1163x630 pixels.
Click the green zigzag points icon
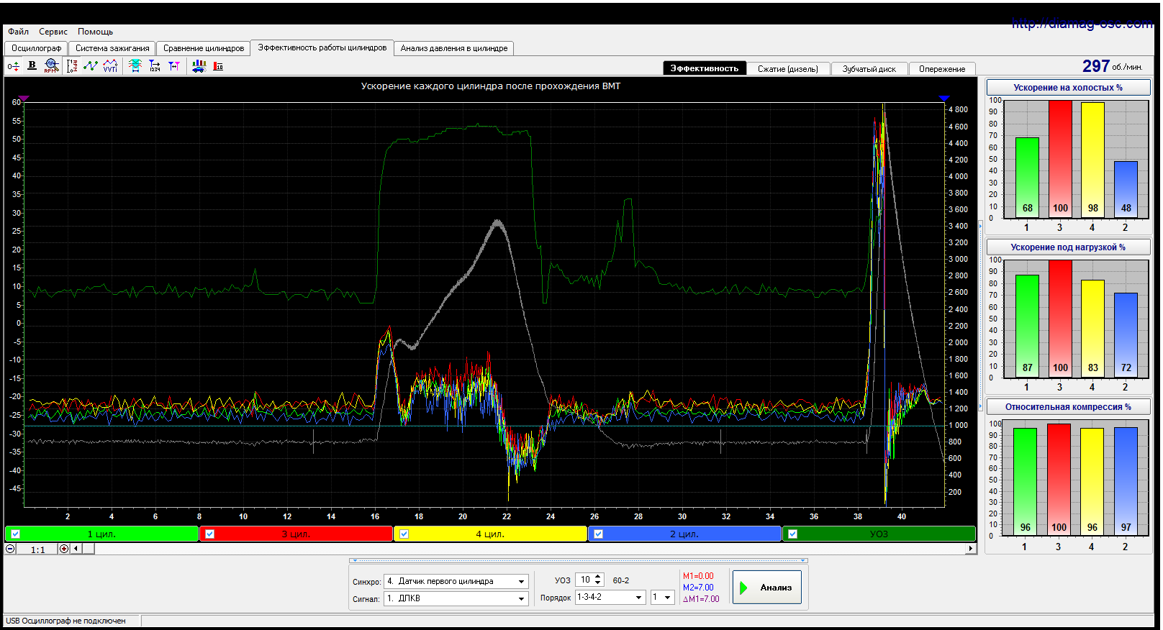[x=91, y=66]
